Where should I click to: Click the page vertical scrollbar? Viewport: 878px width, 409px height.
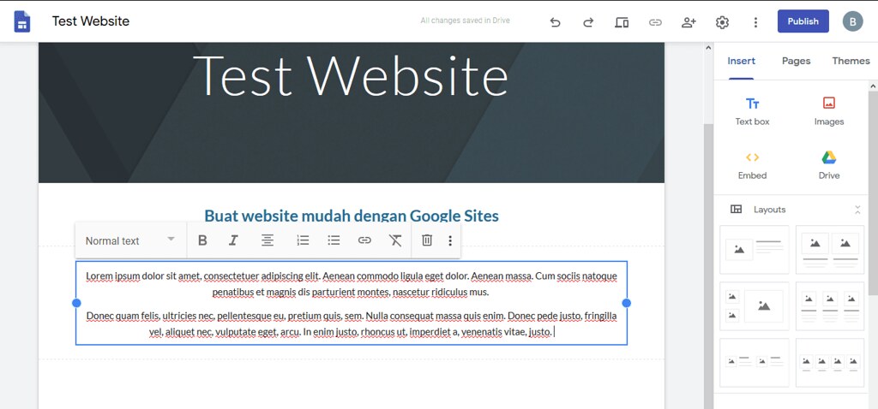coord(708,266)
